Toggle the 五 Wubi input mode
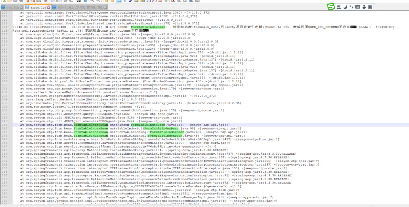Screen dimensions: 409x207 [339, 7]
